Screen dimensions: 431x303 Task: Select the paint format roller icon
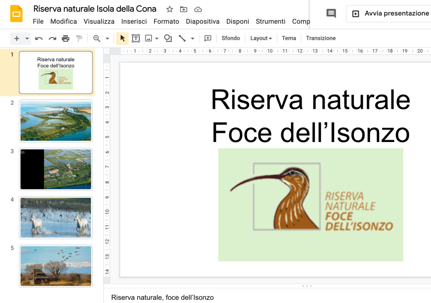pos(79,38)
